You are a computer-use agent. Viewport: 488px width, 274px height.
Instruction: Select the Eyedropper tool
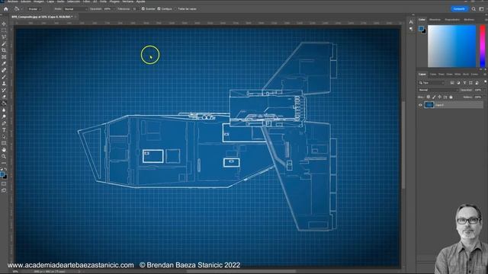click(x=4, y=64)
